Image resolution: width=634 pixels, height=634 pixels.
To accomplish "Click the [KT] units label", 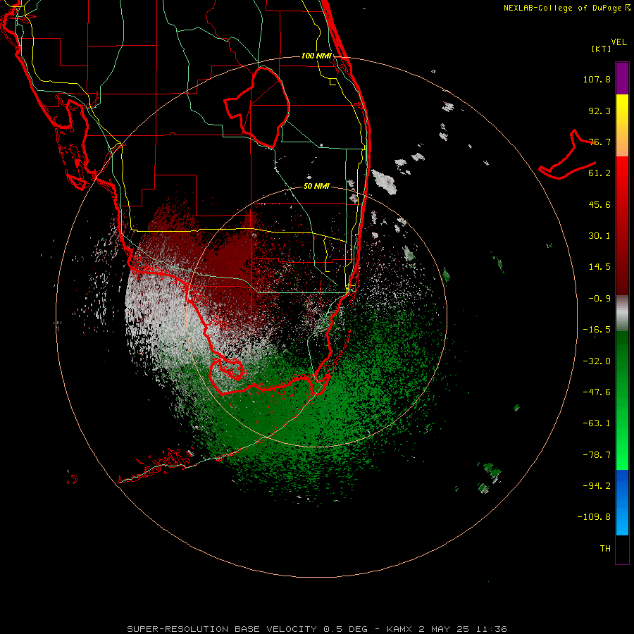I will [601, 49].
